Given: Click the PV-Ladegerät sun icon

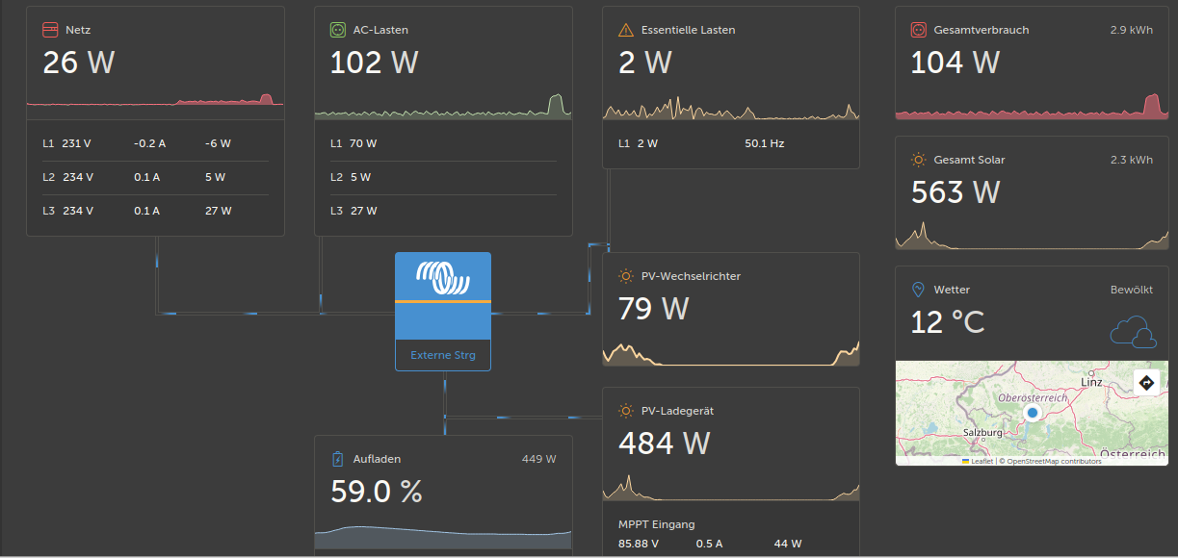Looking at the screenshot, I should 626,411.
